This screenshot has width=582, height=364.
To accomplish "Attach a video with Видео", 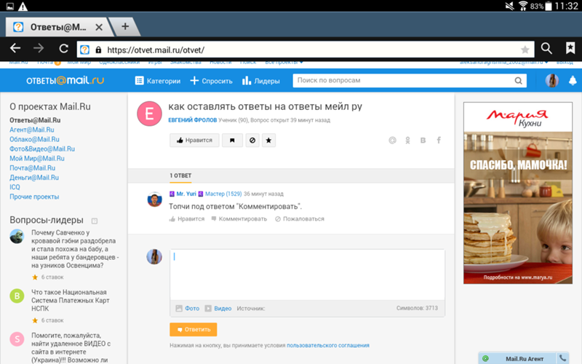I will point(218,308).
